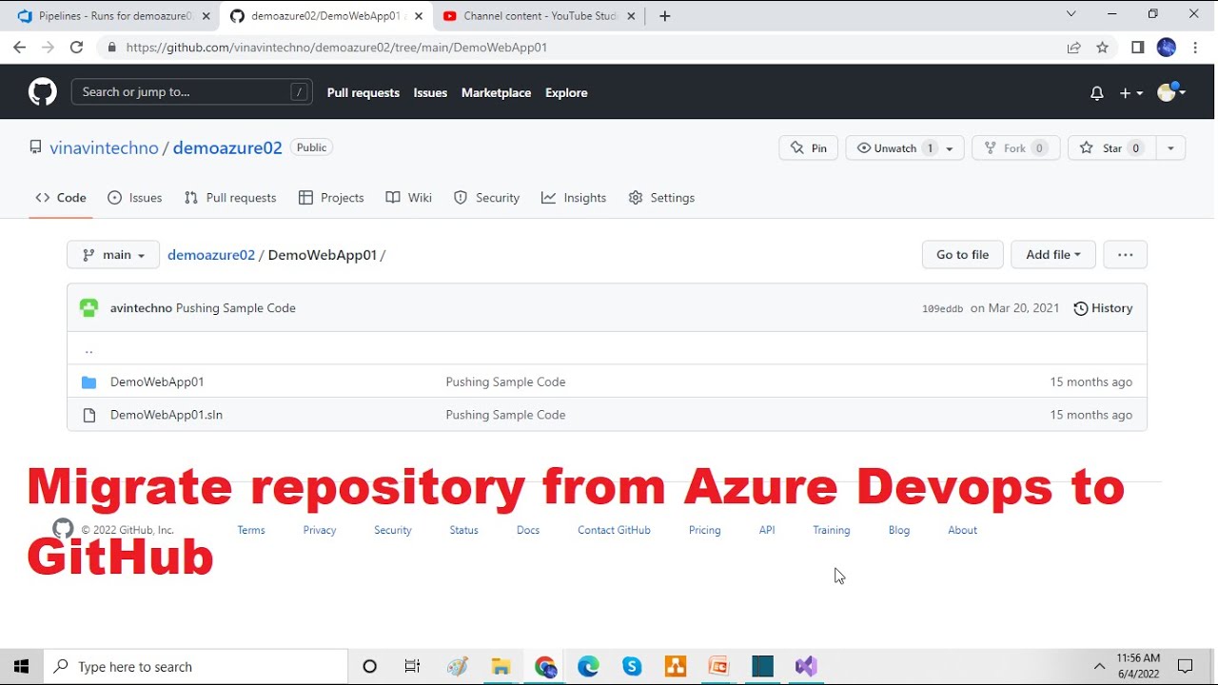Open the Unwatch dropdown
The image size is (1218, 685).
point(905,148)
